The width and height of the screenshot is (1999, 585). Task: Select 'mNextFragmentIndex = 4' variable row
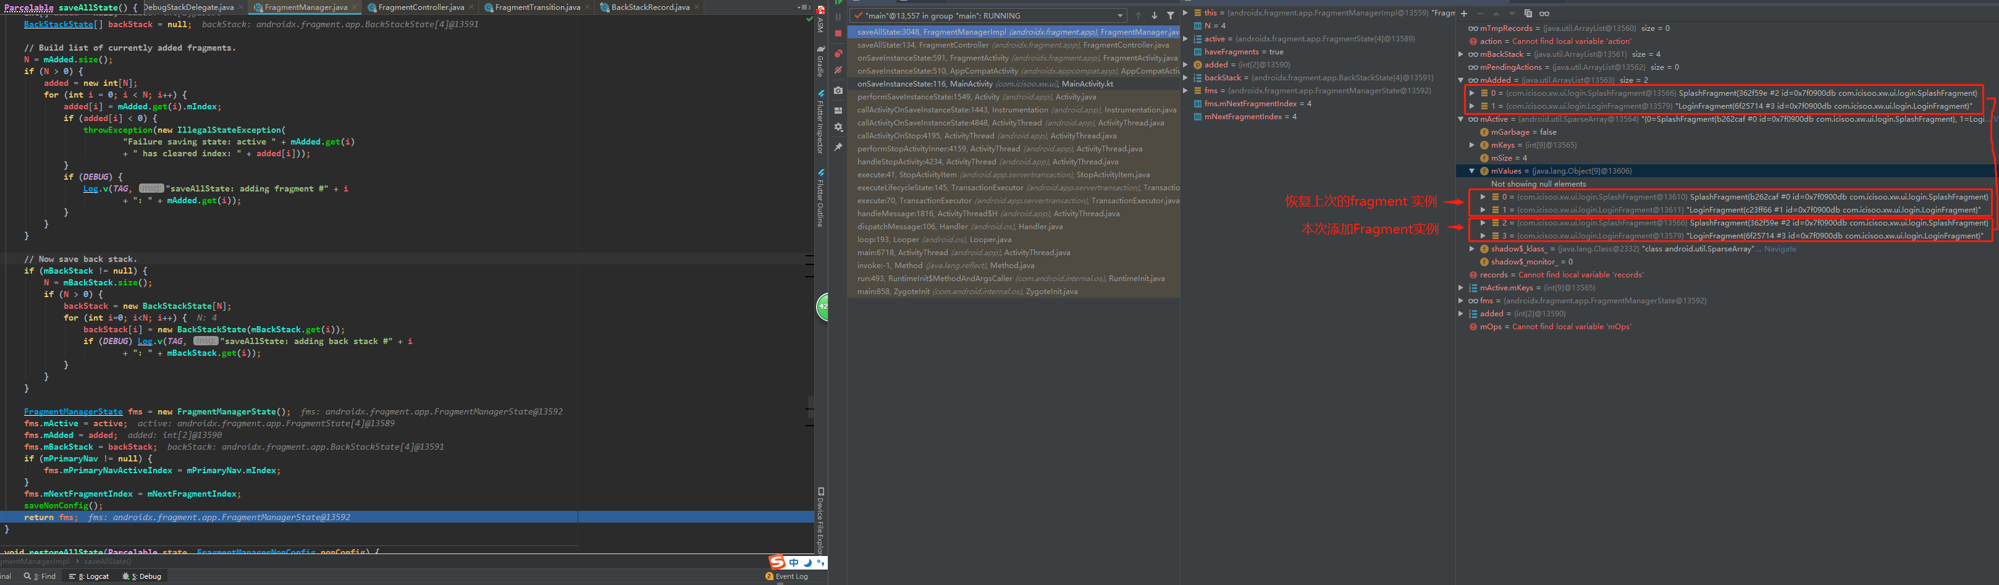[1318, 117]
